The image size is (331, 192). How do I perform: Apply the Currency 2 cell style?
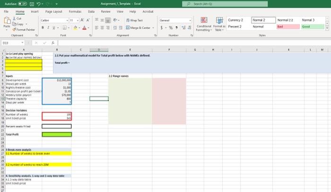coord(239,20)
